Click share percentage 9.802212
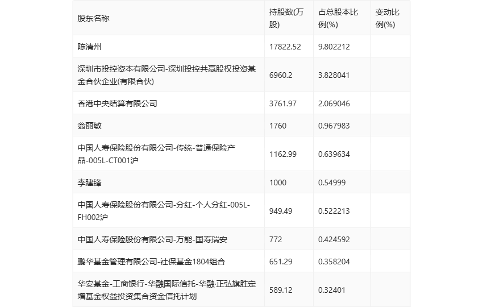483x307 pixels. 334,47
